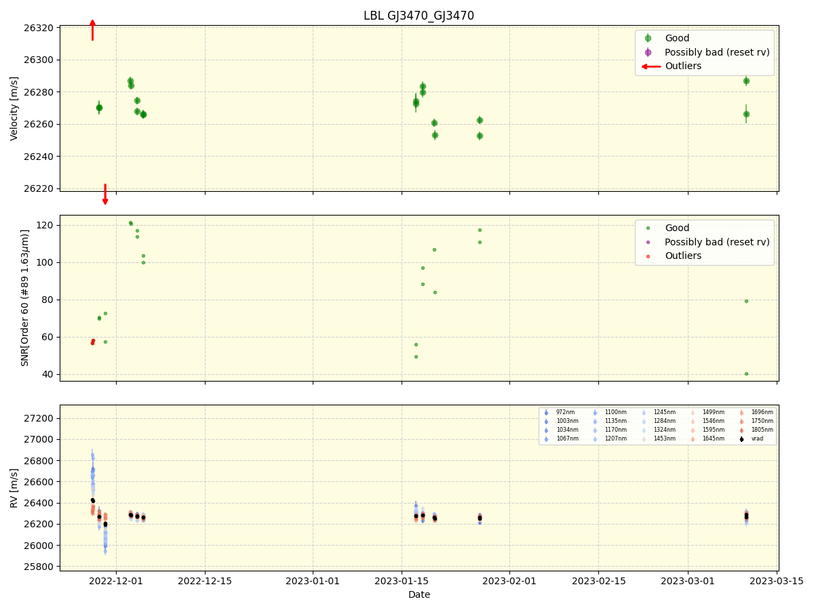The width and height of the screenshot is (814, 610).
Task: Click the 1595nm legend entry
Action: pyautogui.click(x=714, y=430)
